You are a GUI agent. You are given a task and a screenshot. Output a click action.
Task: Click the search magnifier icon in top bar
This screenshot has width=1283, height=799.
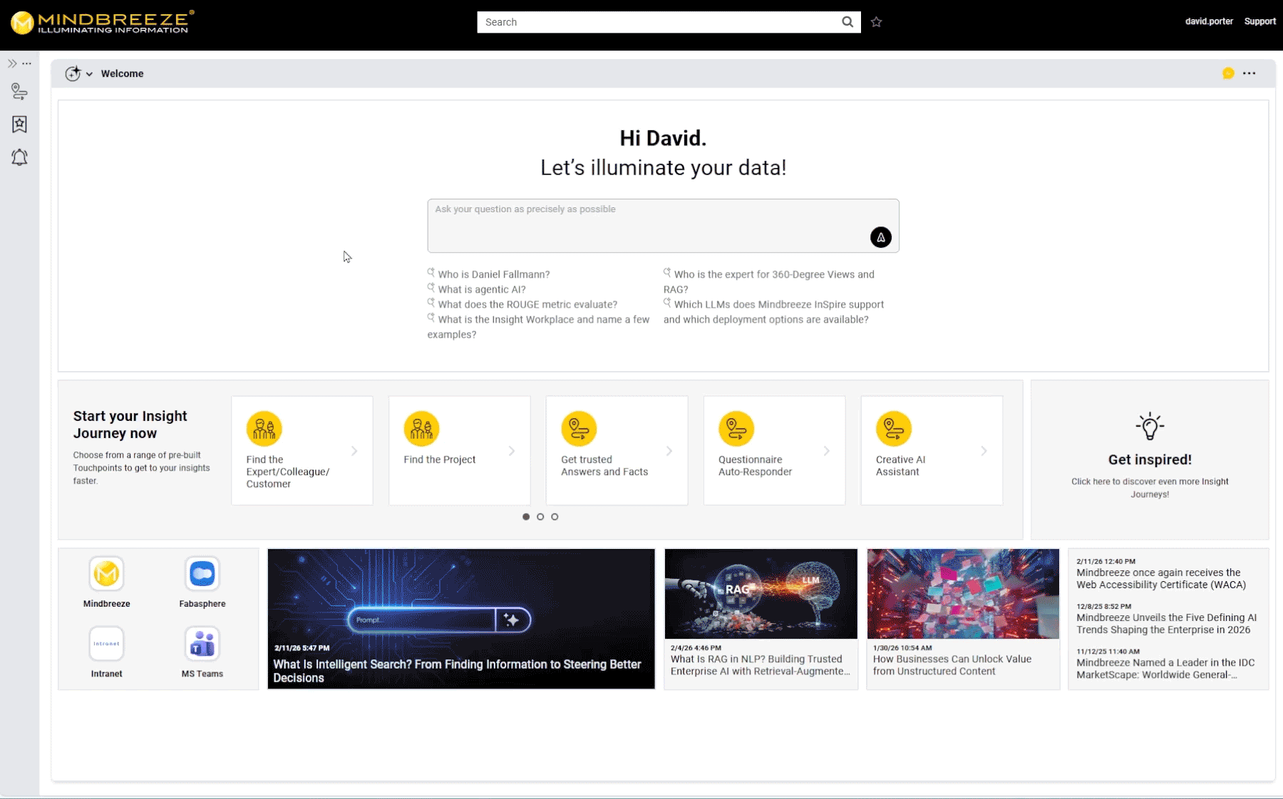[x=847, y=22]
